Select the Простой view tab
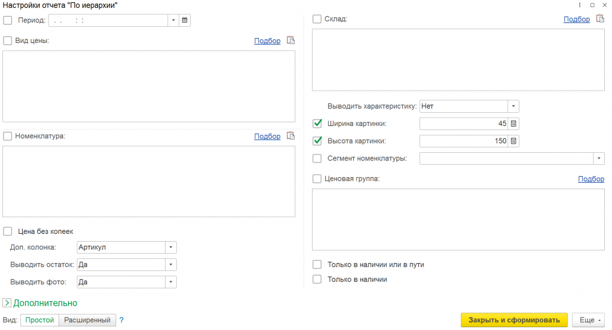This screenshot has width=612, height=330. tap(39, 320)
